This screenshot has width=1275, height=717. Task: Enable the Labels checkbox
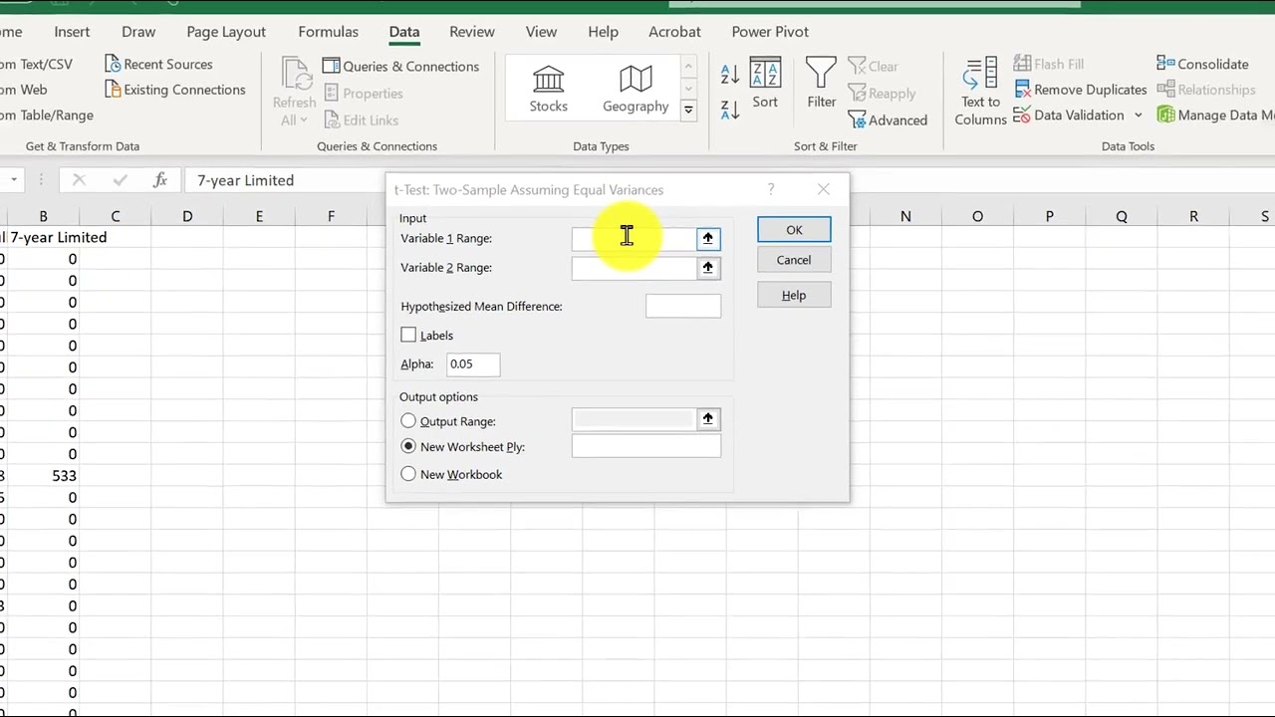tap(408, 336)
